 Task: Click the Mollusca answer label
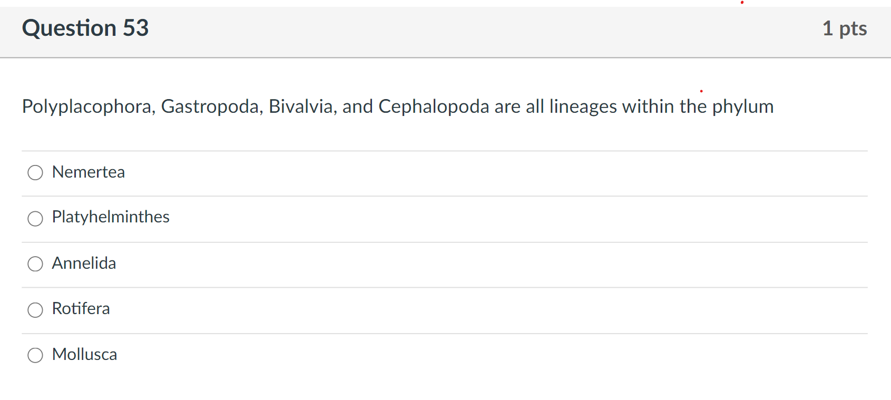(x=84, y=354)
